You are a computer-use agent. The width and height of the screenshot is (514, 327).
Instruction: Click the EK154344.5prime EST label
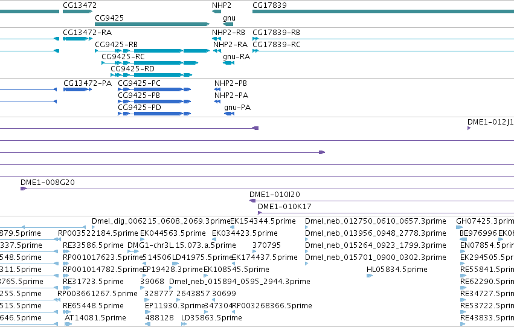pos(263,221)
